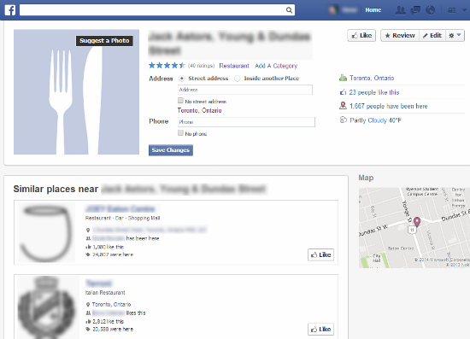Open the gear settings dropdown

point(455,35)
